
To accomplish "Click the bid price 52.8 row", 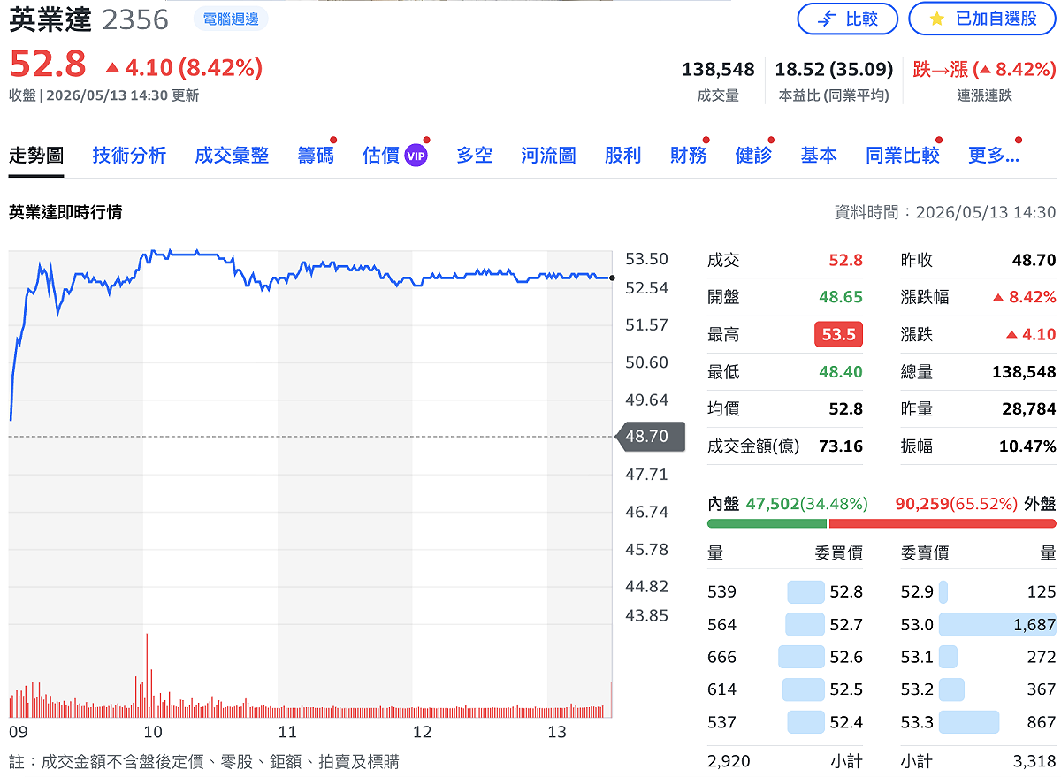I will coord(785,592).
